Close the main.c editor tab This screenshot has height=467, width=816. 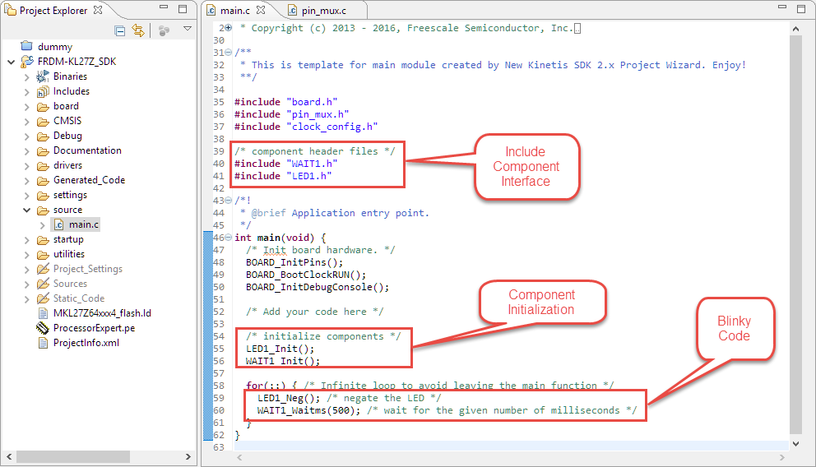(x=262, y=11)
